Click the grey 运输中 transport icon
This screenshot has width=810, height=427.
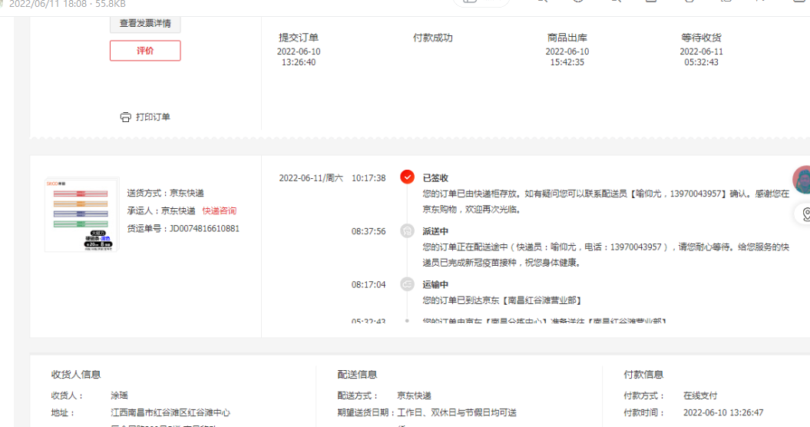click(407, 284)
